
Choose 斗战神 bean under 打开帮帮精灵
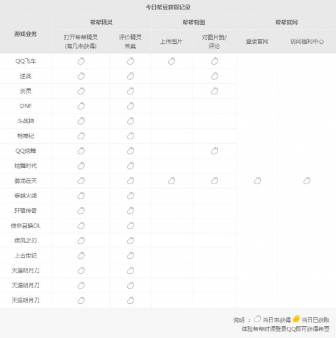pyautogui.click(x=81, y=121)
